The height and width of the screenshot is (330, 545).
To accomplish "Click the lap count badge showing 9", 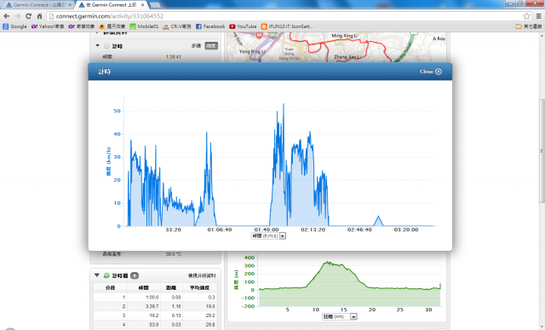I will (x=135, y=275).
